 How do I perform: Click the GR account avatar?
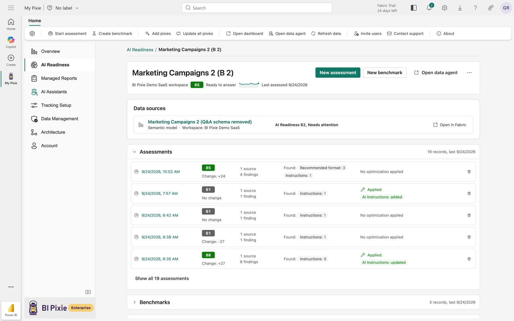click(506, 8)
